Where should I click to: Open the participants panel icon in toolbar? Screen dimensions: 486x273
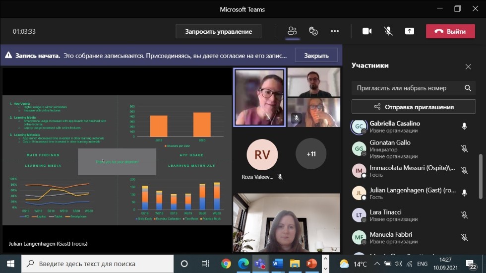click(x=293, y=31)
